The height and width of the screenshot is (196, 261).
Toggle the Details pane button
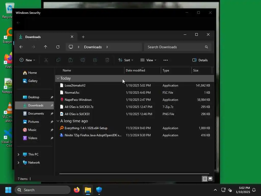(x=200, y=60)
